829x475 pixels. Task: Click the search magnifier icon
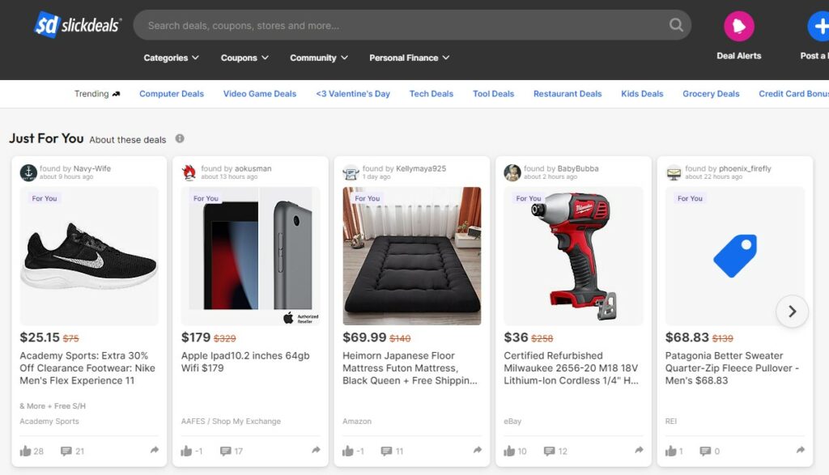coord(676,25)
